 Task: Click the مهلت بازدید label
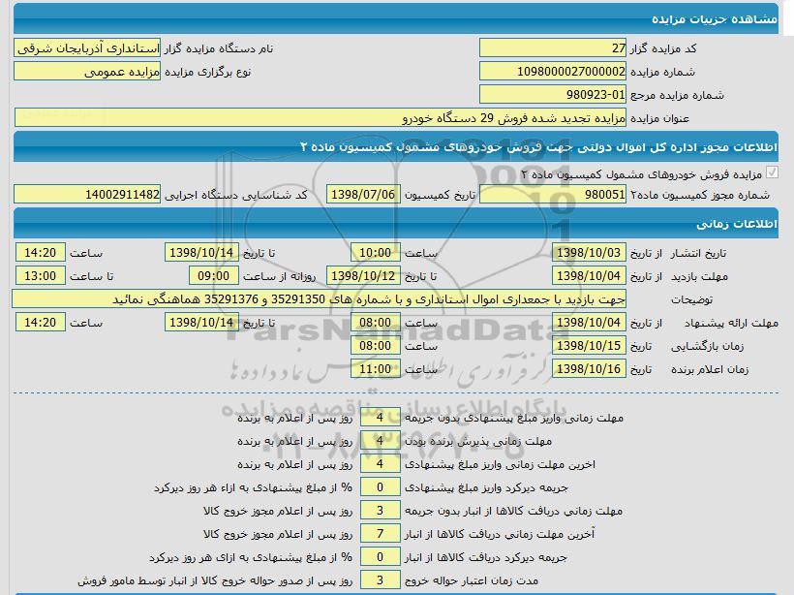click(699, 276)
